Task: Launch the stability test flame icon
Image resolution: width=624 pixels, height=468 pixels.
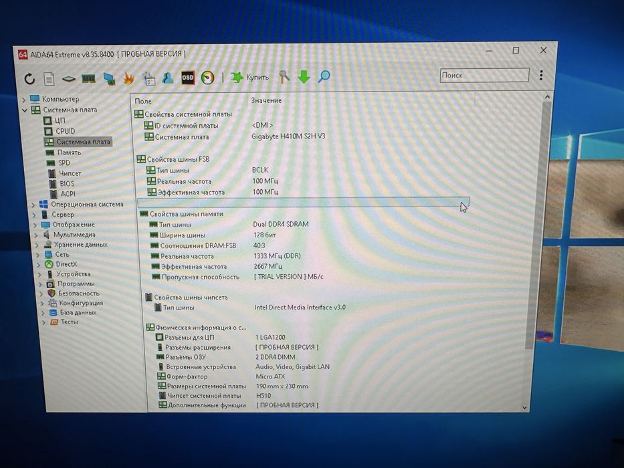Action: (128, 78)
